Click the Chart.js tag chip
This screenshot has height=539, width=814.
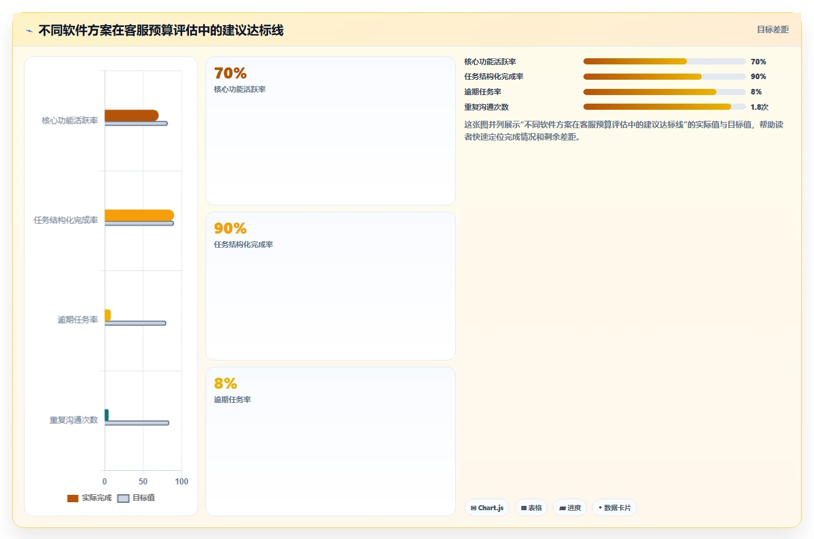coord(487,508)
